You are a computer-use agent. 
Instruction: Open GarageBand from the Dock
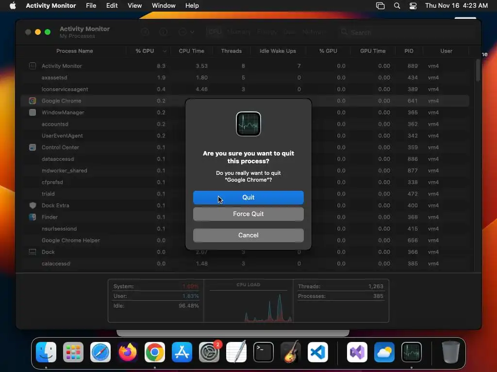pos(291,352)
